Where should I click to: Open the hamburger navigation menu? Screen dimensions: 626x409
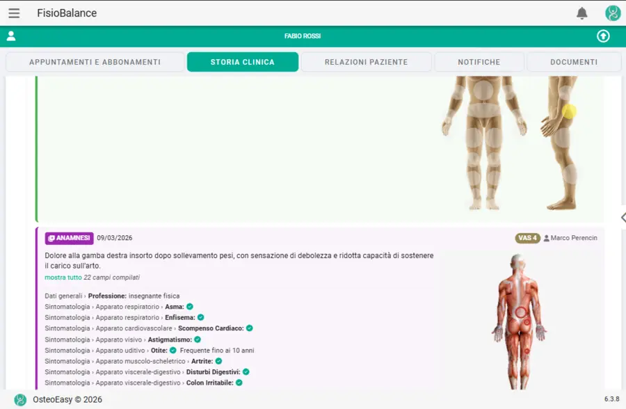(14, 13)
